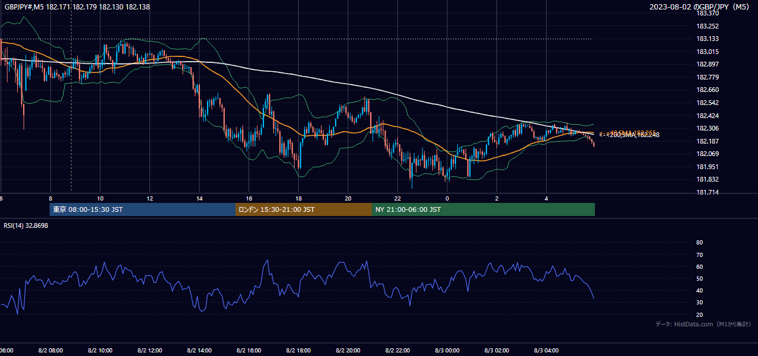Click RSI scale value 20
Viewport: 758px width, 356px height.
coord(699,314)
